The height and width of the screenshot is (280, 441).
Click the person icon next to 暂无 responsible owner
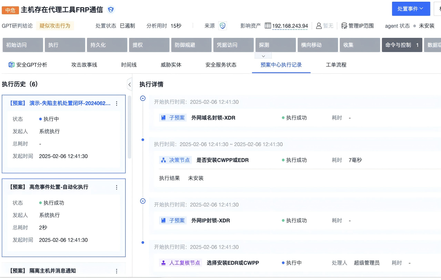[x=319, y=25]
